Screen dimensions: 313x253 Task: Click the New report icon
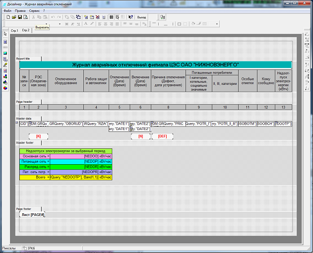click(x=8, y=17)
